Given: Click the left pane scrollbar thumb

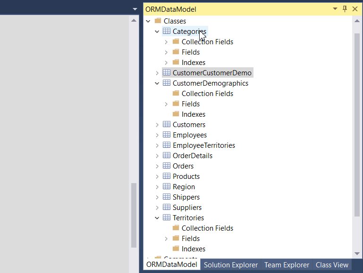Looking at the screenshot, I should point(134,215).
